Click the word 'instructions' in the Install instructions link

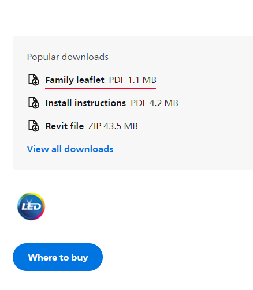tap(100, 103)
